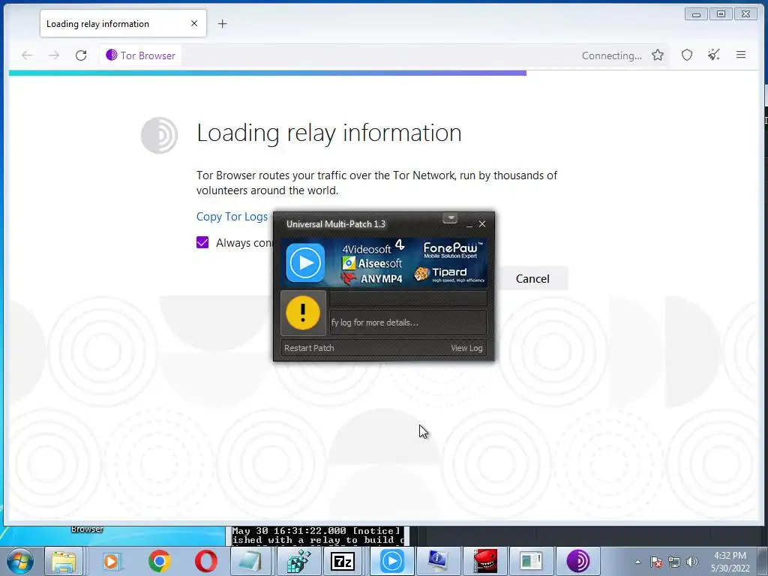Minimize the Universal Multi-Patch window
Viewport: 768px width, 576px height.
(x=469, y=224)
